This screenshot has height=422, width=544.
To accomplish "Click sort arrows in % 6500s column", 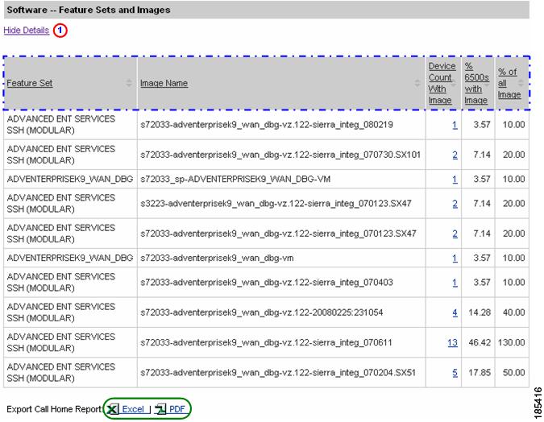I will (x=488, y=84).
